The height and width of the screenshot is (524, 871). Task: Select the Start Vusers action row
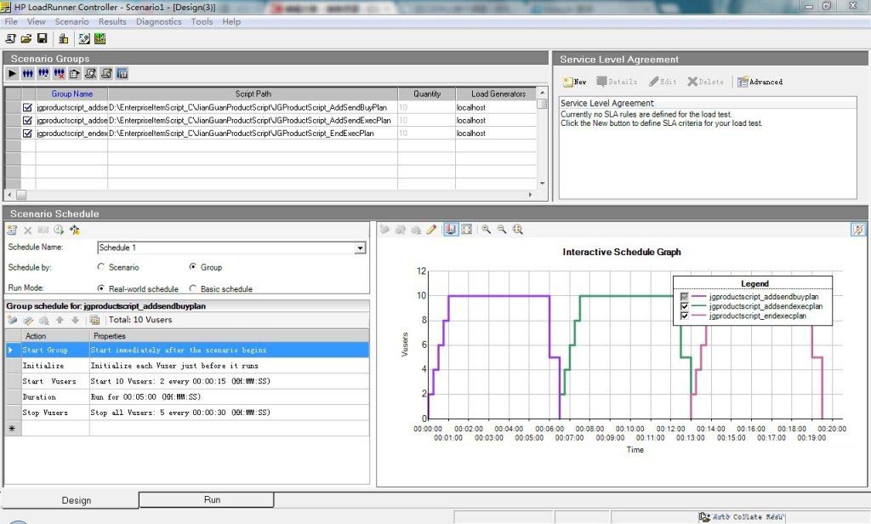click(x=187, y=381)
